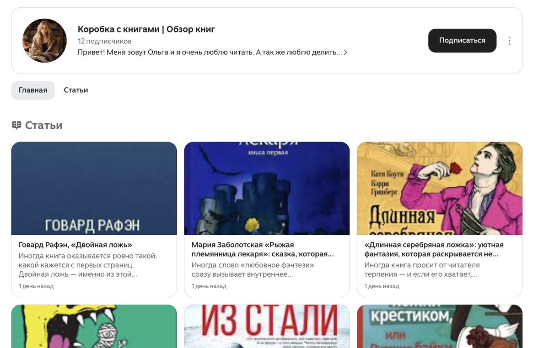The height and width of the screenshot is (348, 549).
Task: Open the green monster cover thumbnail
Action: (x=94, y=327)
